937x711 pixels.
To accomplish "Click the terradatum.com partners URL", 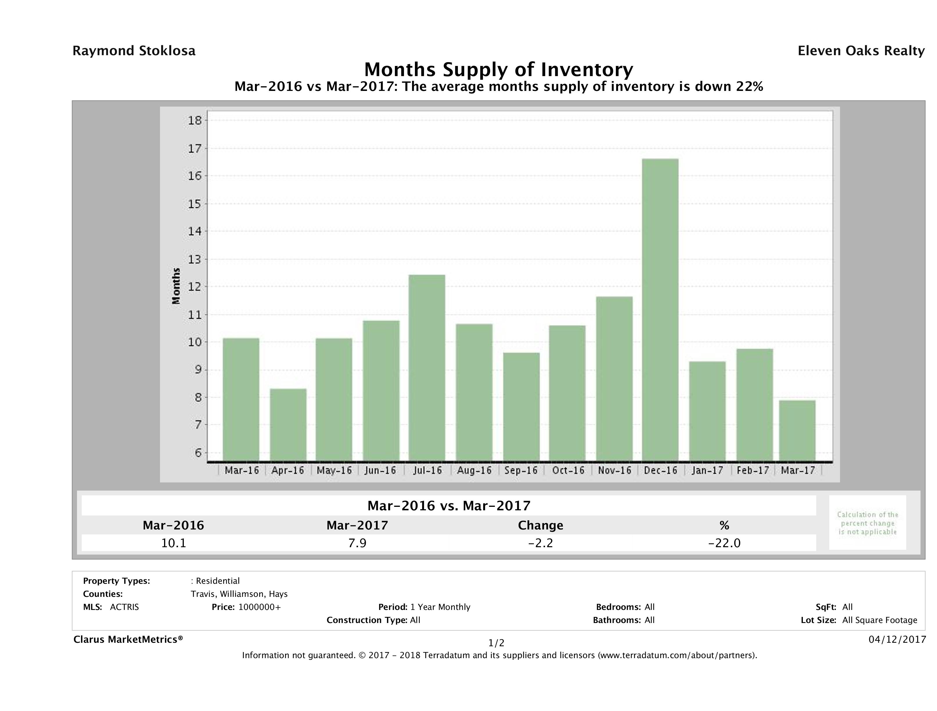I will [x=677, y=655].
